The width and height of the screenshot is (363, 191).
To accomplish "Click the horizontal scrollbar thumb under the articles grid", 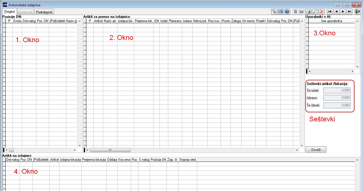I will (110, 150).
